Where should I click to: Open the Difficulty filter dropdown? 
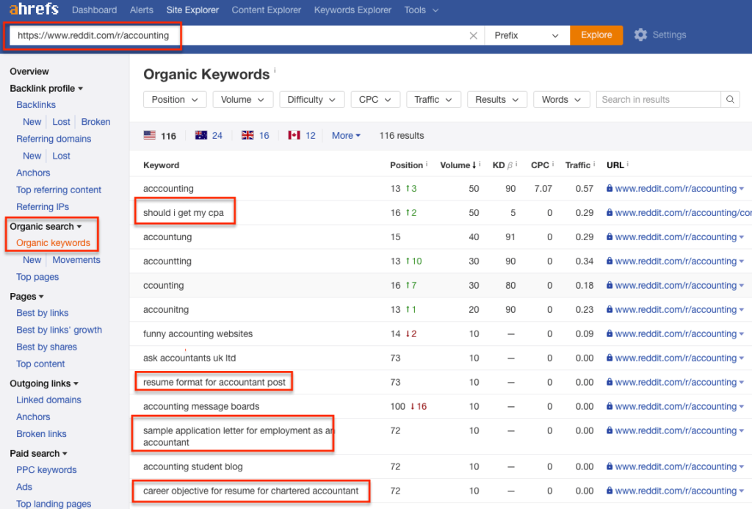311,100
